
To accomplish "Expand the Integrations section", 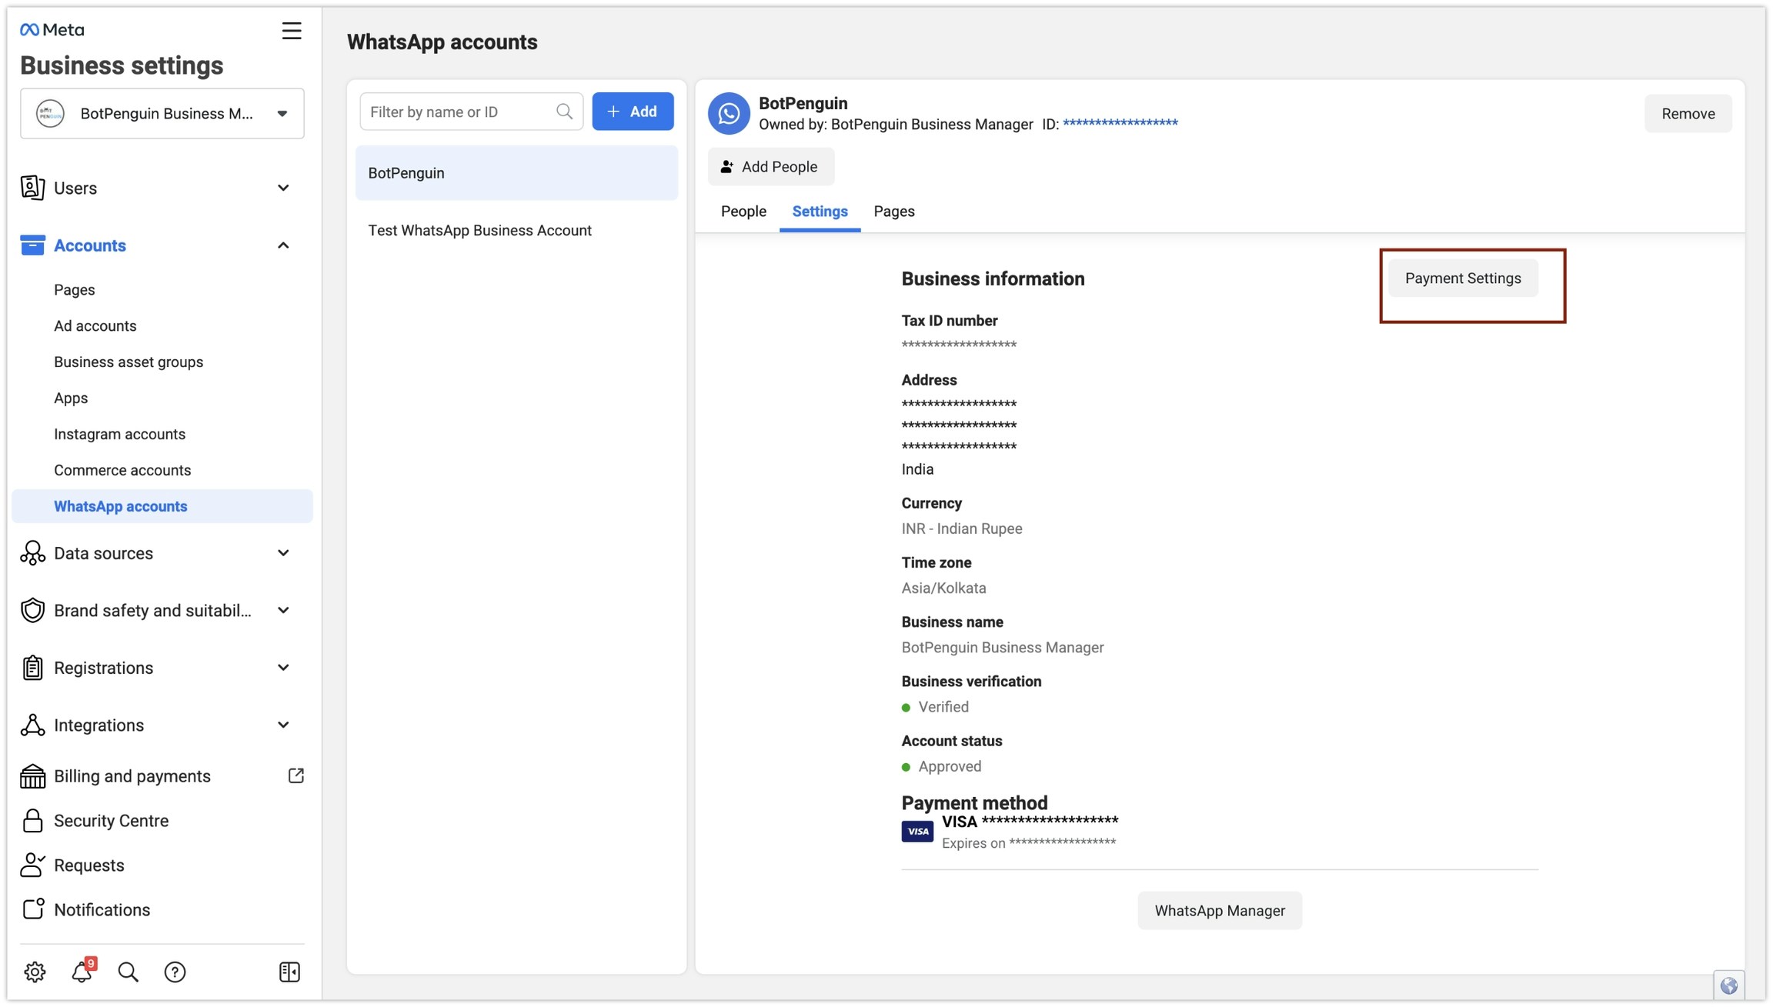I will click(283, 725).
